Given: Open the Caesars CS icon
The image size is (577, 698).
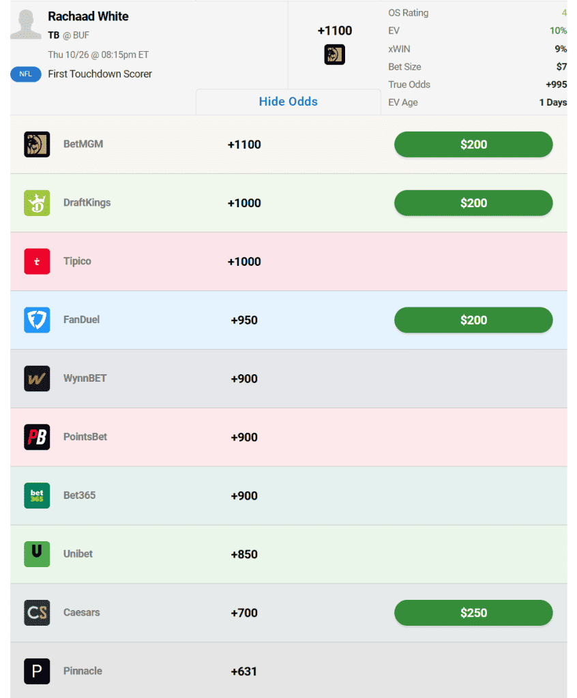Looking at the screenshot, I should (x=37, y=613).
